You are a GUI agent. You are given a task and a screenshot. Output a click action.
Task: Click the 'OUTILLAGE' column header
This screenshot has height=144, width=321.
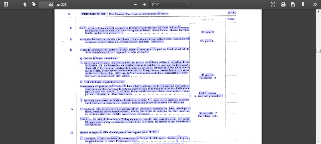click(x=207, y=19)
